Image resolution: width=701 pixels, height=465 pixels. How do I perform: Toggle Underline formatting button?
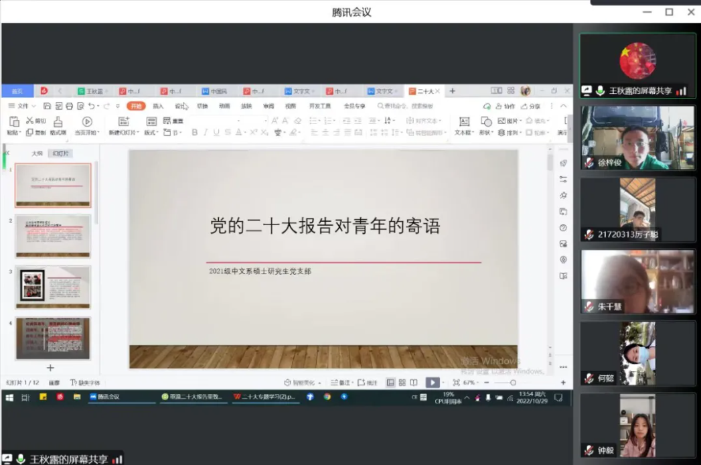216,133
